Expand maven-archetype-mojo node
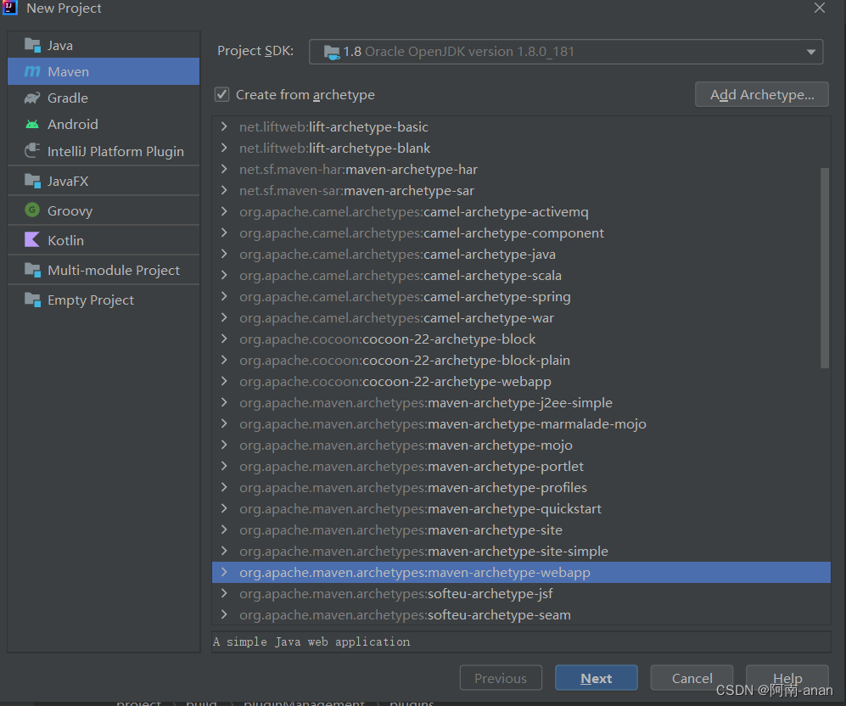 tap(224, 445)
